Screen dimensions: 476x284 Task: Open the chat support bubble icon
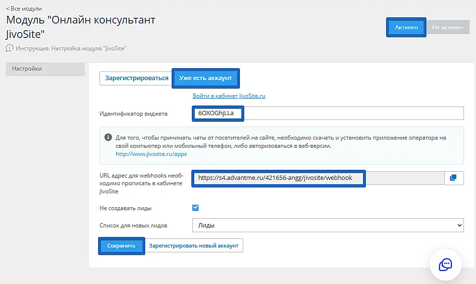445,264
